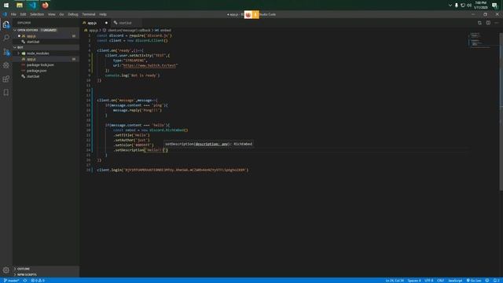Open the Go menu

pos(61,14)
